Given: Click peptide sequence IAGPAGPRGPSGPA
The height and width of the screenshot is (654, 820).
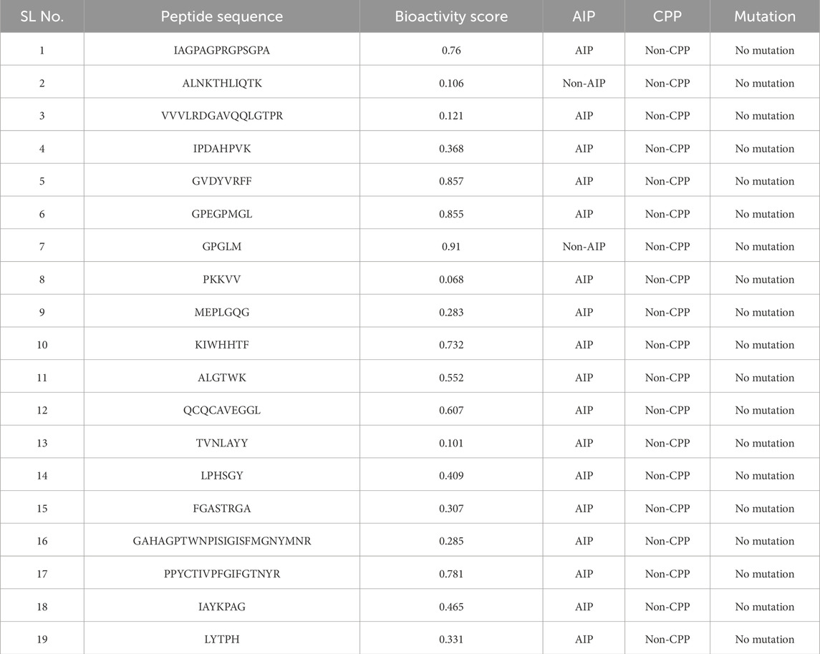Looking at the screenshot, I should click(222, 51).
